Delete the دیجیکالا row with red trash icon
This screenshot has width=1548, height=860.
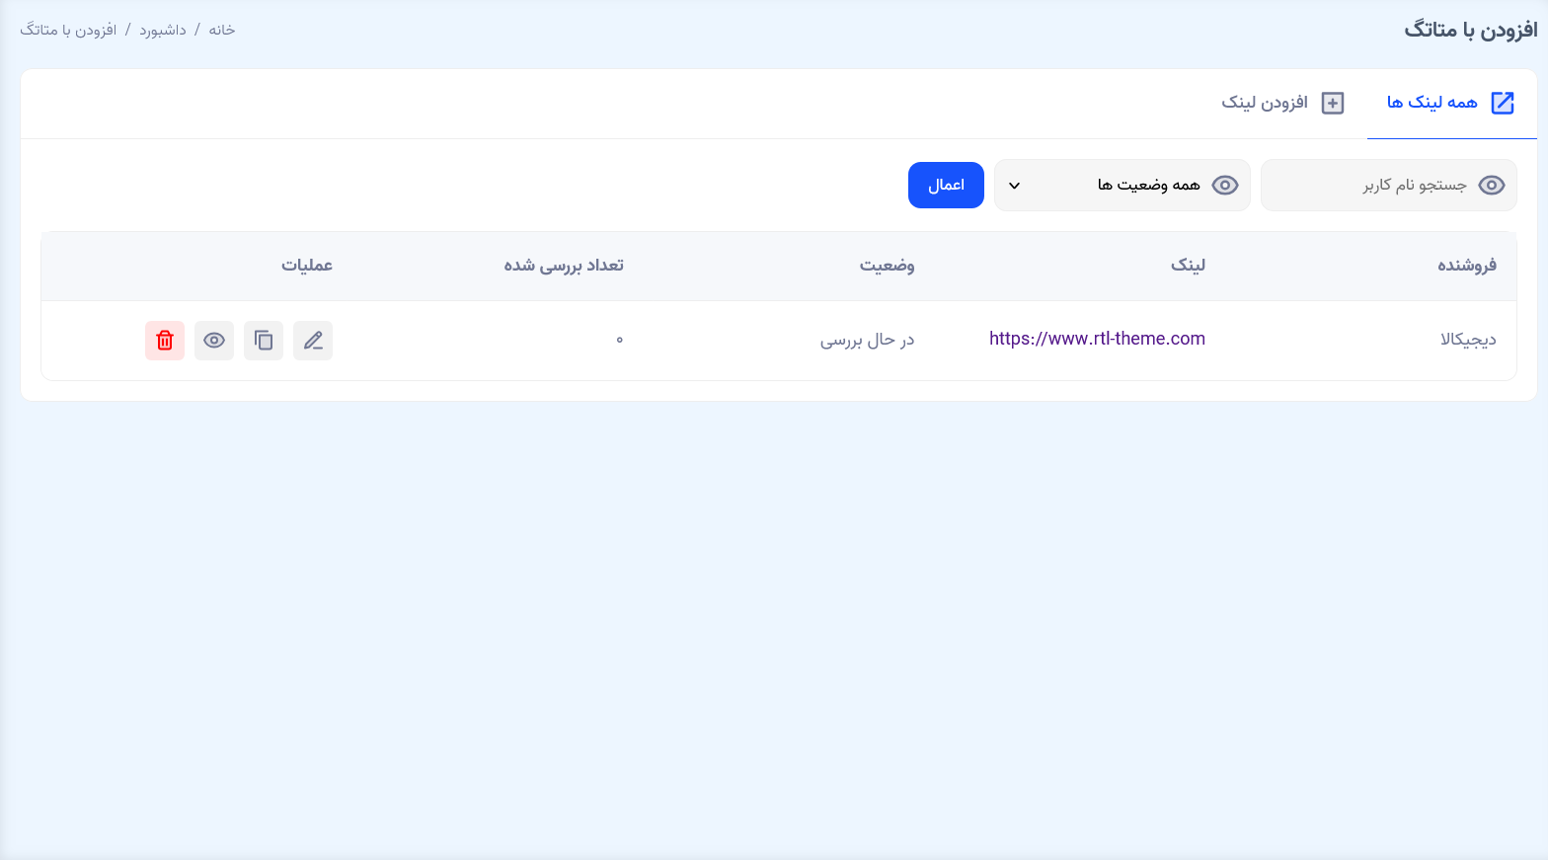pyautogui.click(x=165, y=341)
